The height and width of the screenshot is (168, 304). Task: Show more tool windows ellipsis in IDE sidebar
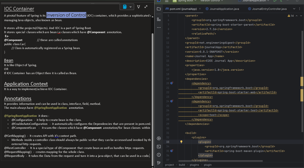(x=159, y=28)
